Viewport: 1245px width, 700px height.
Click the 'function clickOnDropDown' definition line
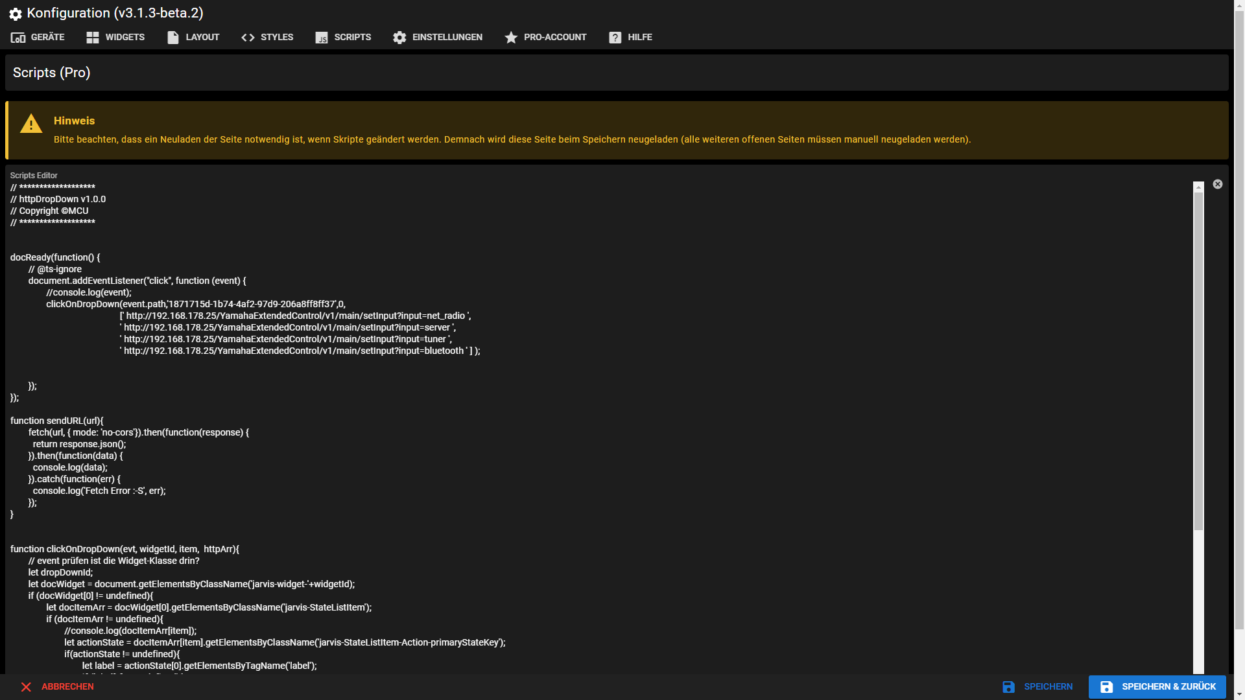point(124,550)
